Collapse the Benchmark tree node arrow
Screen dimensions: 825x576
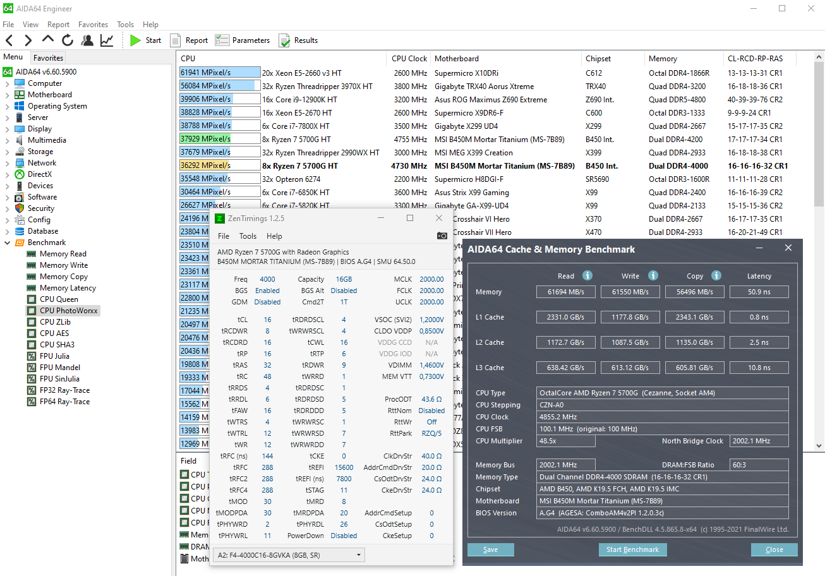click(7, 243)
